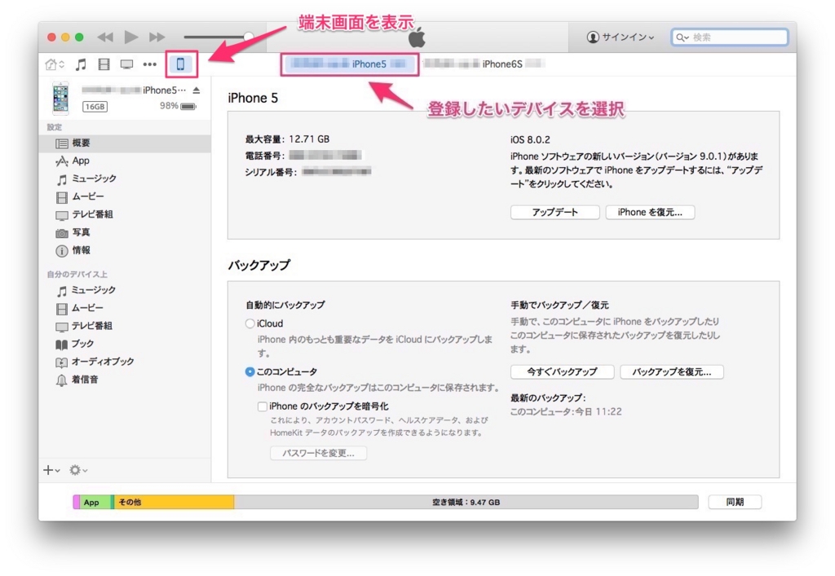This screenshot has width=835, height=576.
Task: Click the 98% battery indicator
Action: click(x=178, y=106)
